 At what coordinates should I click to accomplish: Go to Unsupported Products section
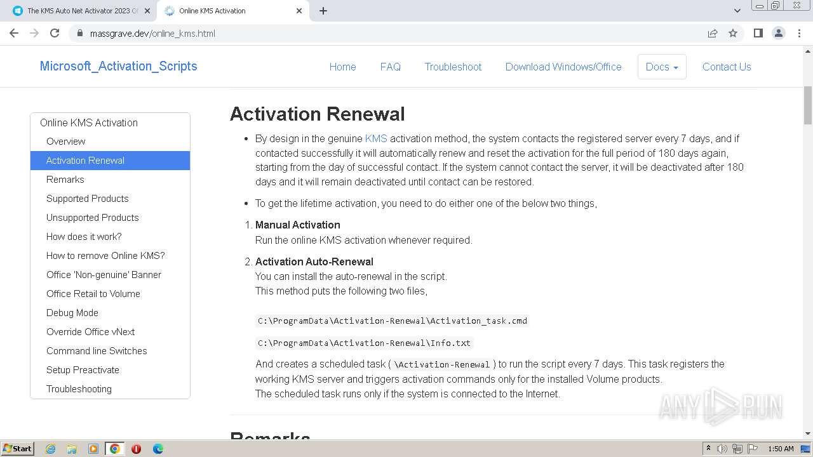pyautogui.click(x=110, y=218)
